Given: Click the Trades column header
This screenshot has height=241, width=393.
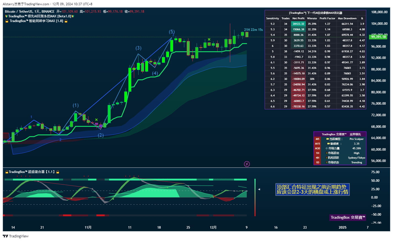Looking at the screenshot, I should pyautogui.click(x=286, y=18).
